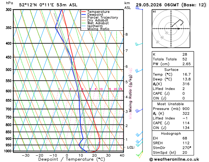Click the Most Unstable θε value 322
Image resolution: width=209 pixels, height=162 pixels.
pos(186,113)
